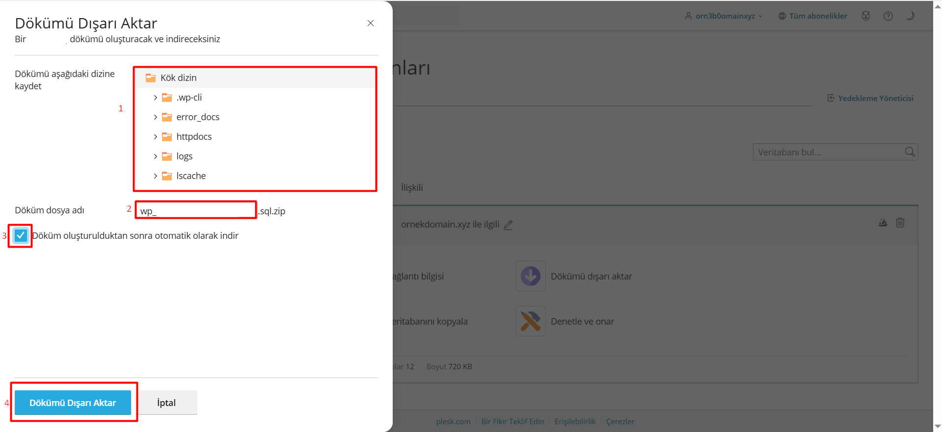Click the dump file name input field
Image resolution: width=942 pixels, height=432 pixels.
click(195, 211)
